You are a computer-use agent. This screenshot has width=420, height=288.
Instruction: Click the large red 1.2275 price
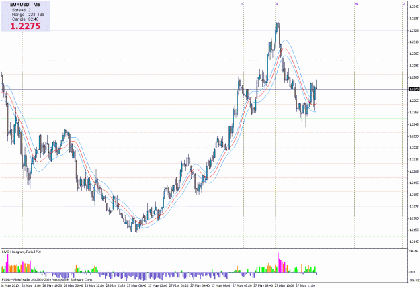(x=26, y=26)
